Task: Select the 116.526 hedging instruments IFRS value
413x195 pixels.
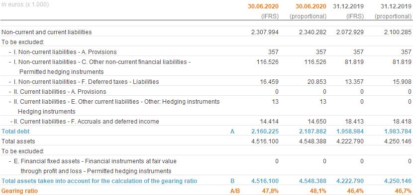Action: (267, 62)
